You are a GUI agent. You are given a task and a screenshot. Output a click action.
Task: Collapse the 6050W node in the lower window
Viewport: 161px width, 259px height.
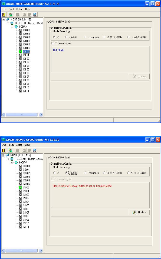click(x=12, y=162)
